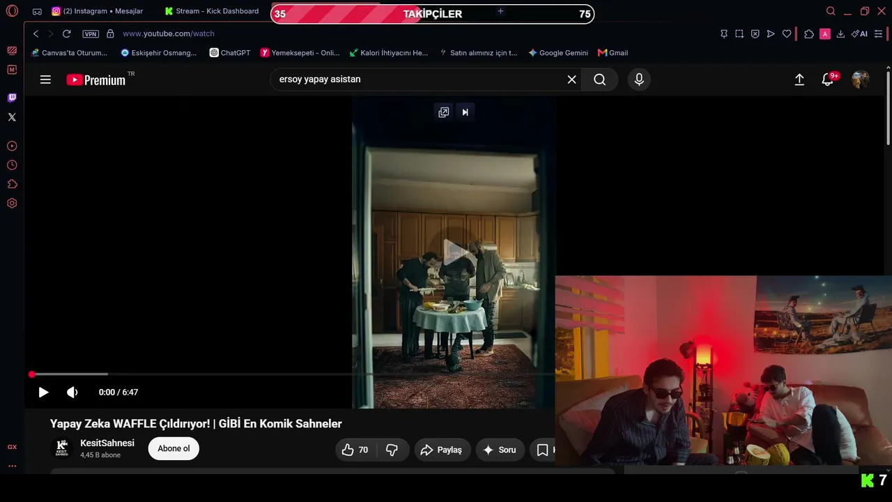Open the sidebar settings gear
Viewport: 892px width, 502px height.
click(12, 204)
